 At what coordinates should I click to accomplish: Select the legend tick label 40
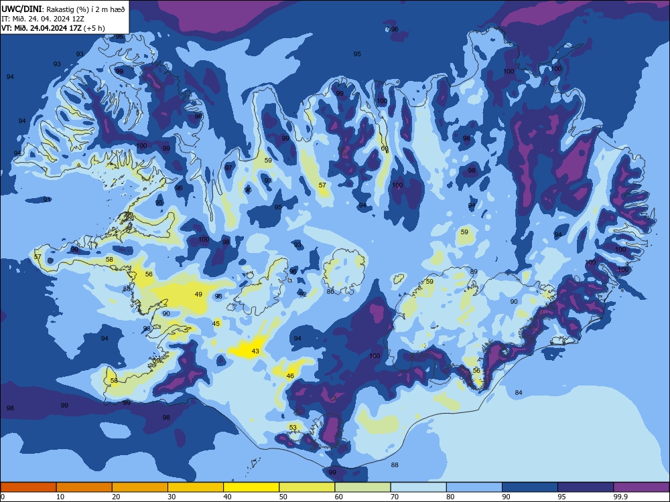227,497
